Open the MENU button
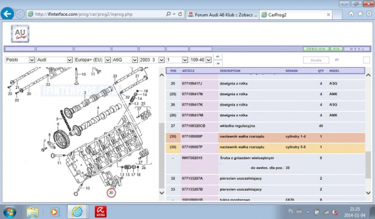This screenshot has width=375, height=219. coord(357,49)
